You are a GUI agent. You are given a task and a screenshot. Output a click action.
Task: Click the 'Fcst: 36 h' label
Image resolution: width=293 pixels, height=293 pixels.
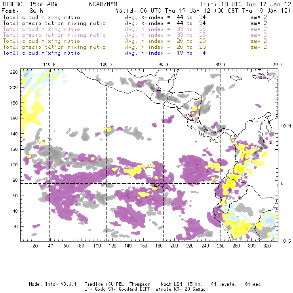pos(22,10)
